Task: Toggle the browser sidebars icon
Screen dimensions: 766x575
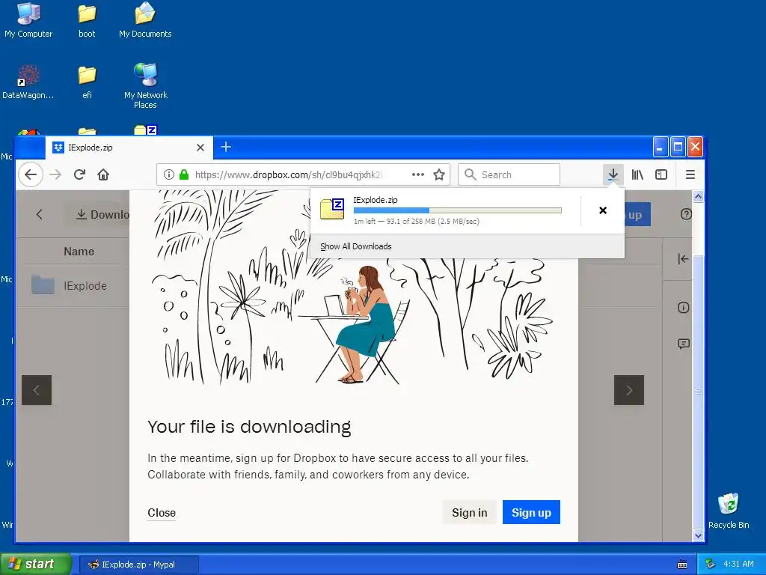Action: (x=661, y=174)
